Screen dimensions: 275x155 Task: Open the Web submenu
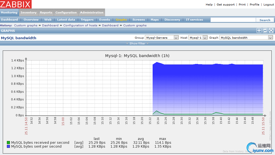pos(48,19)
